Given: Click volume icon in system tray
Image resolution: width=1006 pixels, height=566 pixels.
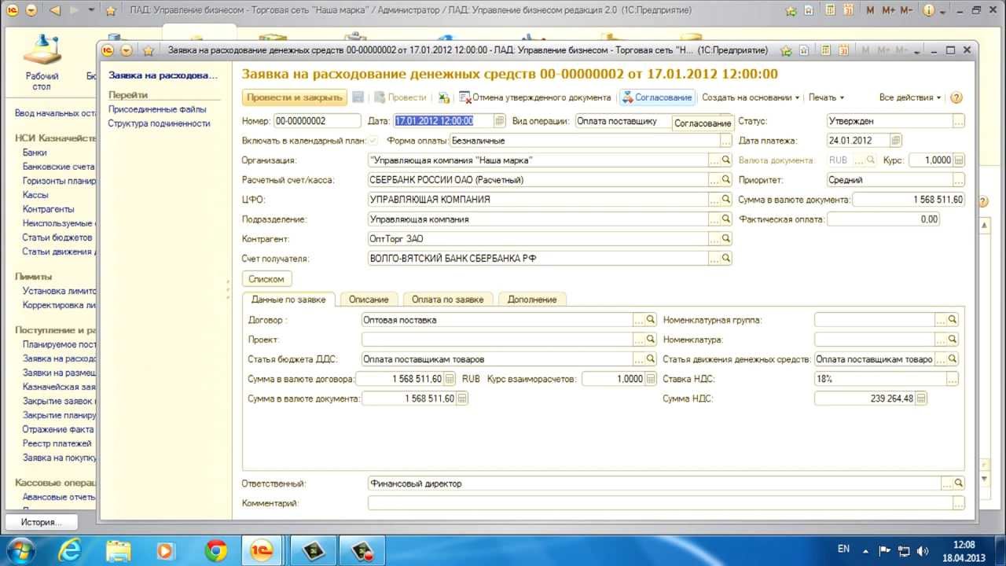Looking at the screenshot, I should tap(923, 550).
